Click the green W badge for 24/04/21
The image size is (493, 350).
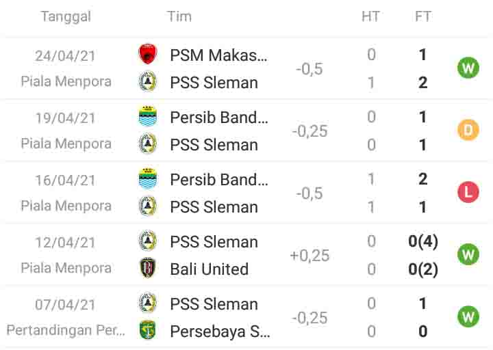pyautogui.click(x=468, y=68)
